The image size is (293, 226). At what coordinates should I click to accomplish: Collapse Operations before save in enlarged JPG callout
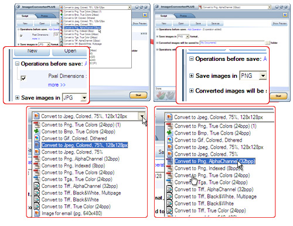17,64
